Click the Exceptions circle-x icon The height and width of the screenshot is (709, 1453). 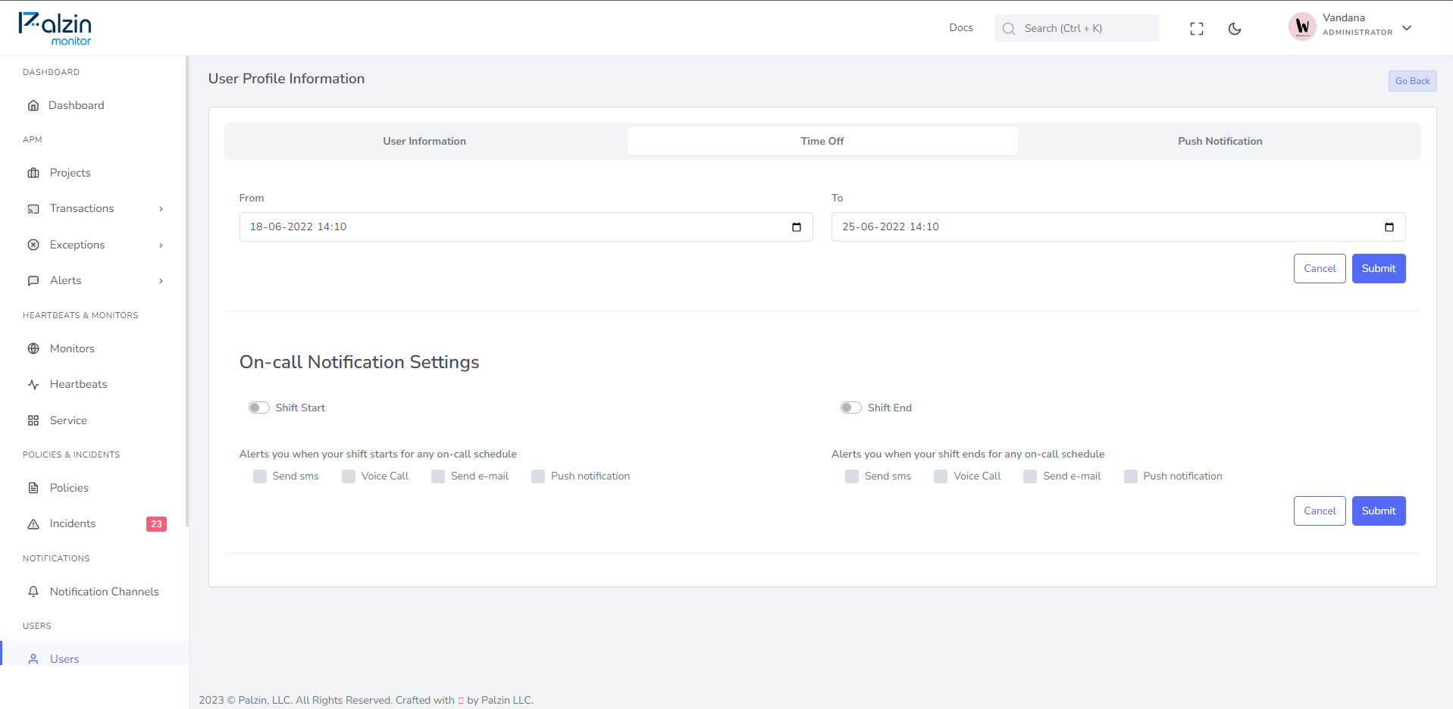(33, 245)
